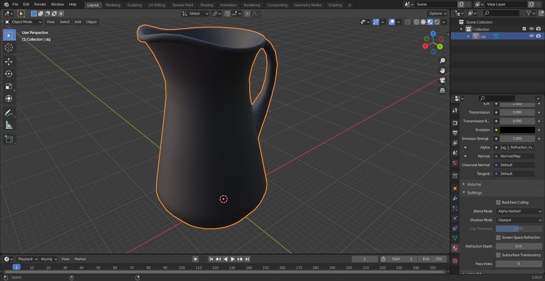Hide obj in viewport via eye icon

(531, 36)
